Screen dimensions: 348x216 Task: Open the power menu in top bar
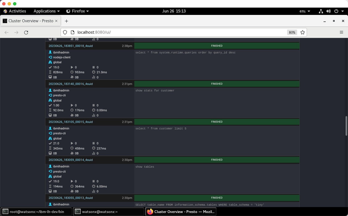pyautogui.click(x=338, y=11)
